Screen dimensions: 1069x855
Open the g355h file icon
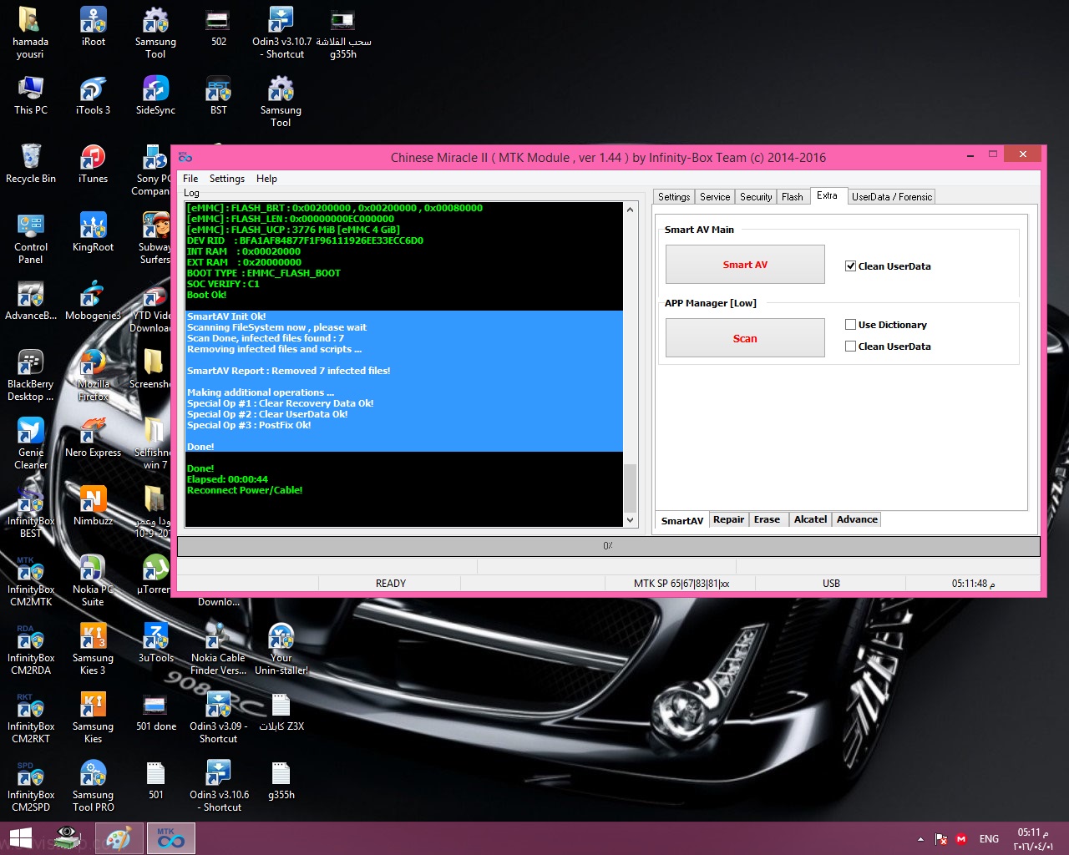pos(281,780)
